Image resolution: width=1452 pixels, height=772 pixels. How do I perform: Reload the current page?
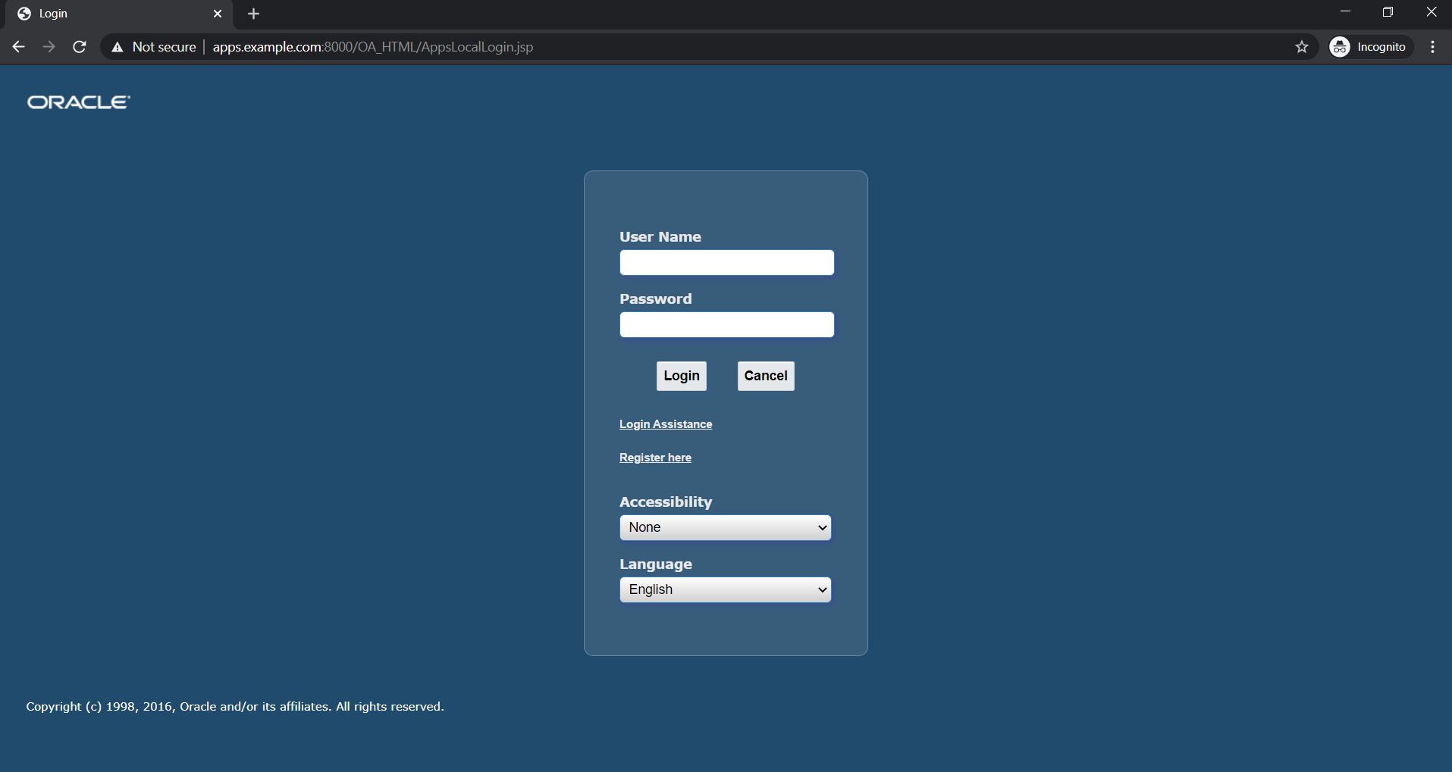click(x=79, y=46)
